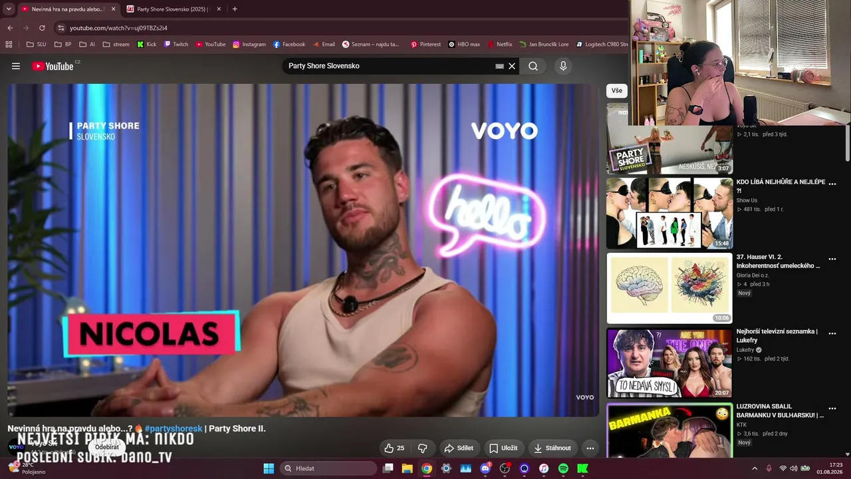
Task: Show hidden system tray icons
Action: [x=754, y=468]
